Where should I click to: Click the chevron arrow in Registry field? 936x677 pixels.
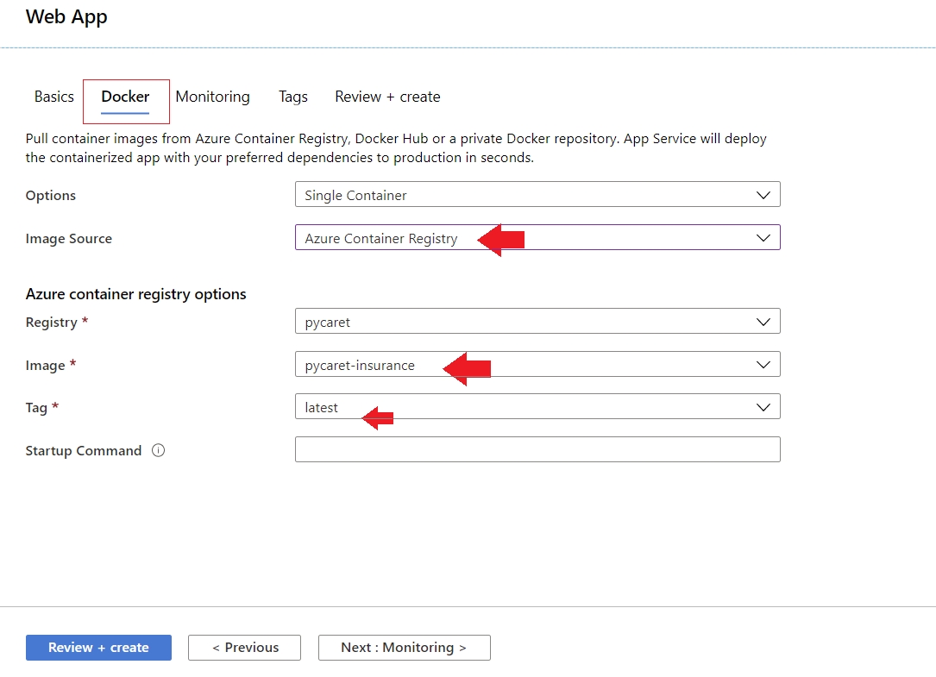[x=763, y=322]
